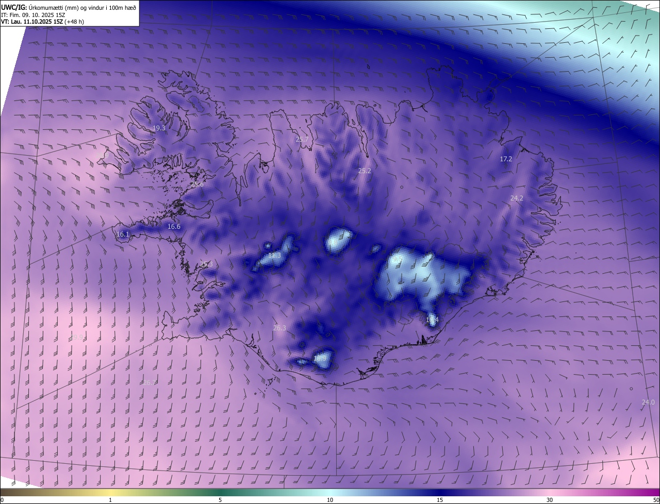The height and width of the screenshot is (504, 660).
Task: Click the 17.2 value label in the northeast
Action: click(506, 159)
